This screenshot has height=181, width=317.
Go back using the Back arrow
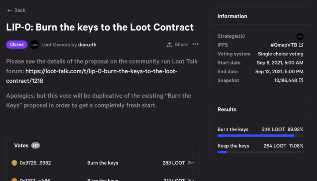coord(9,10)
